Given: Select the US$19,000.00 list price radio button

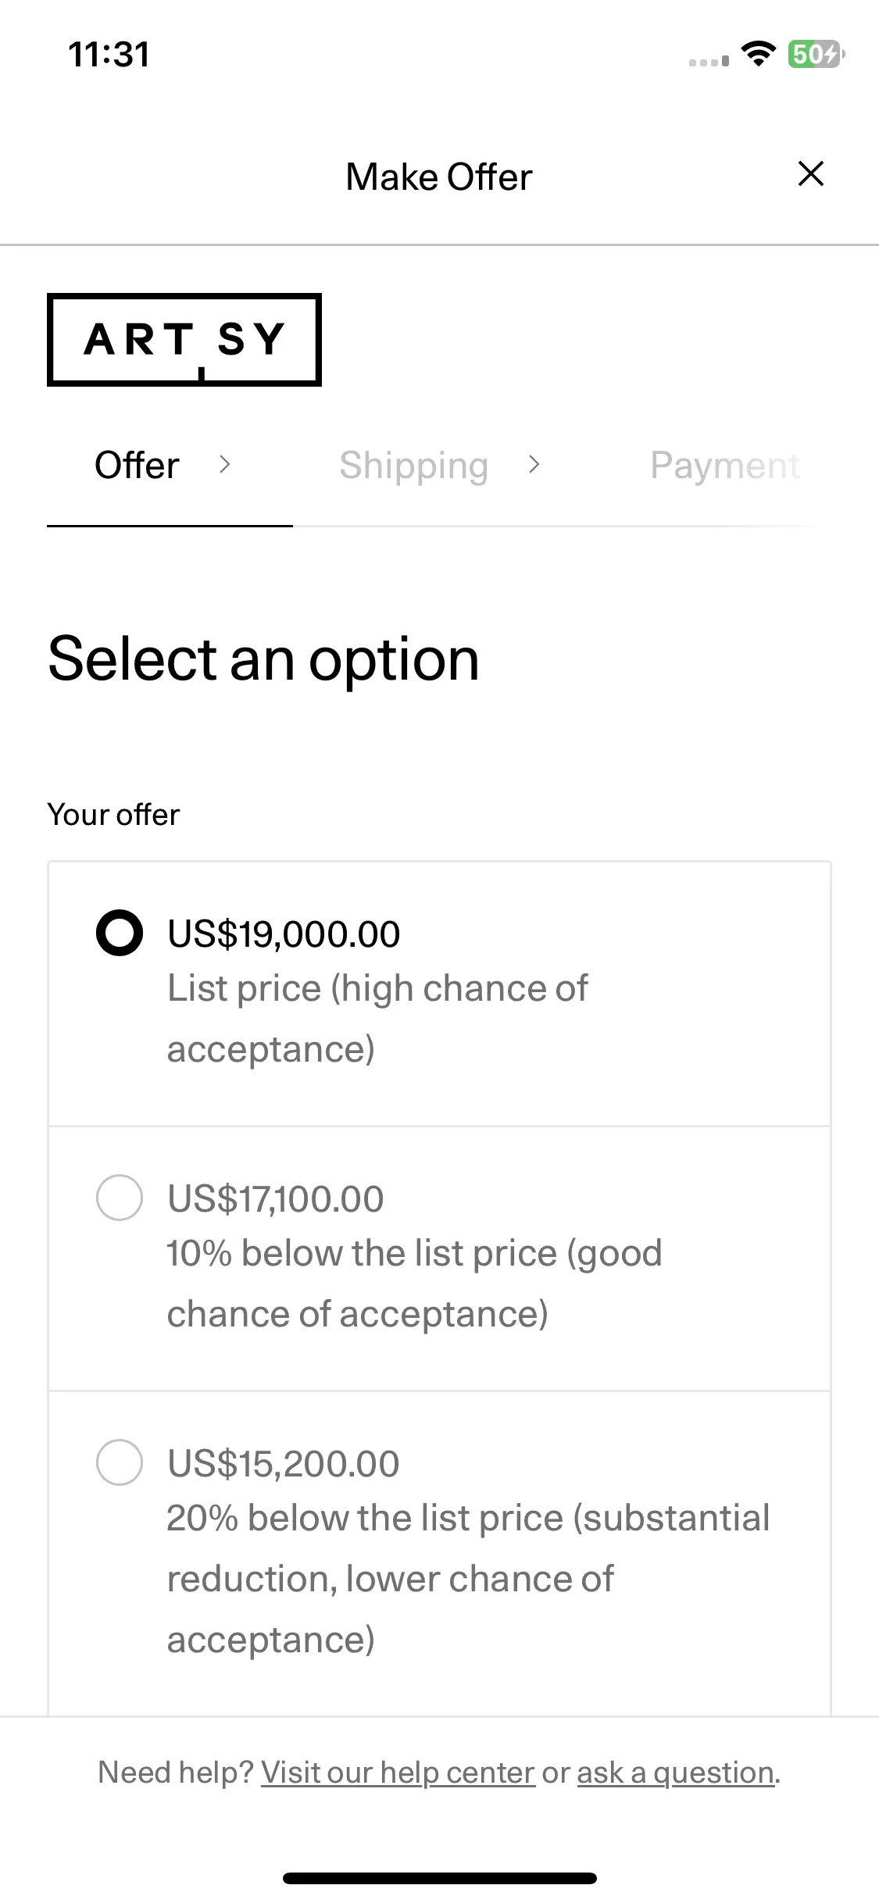Looking at the screenshot, I should click(120, 933).
